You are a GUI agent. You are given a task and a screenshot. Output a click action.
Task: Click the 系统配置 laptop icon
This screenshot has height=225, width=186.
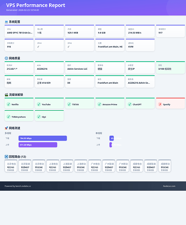pyautogui.click(x=6, y=22)
